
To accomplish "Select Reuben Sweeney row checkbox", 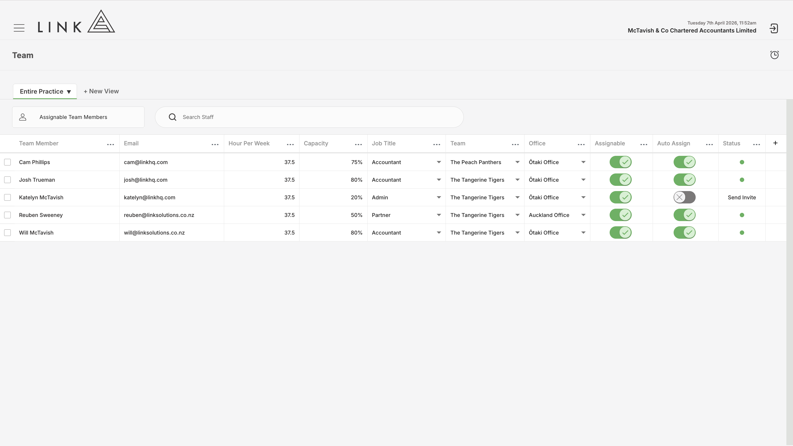I will (7, 215).
